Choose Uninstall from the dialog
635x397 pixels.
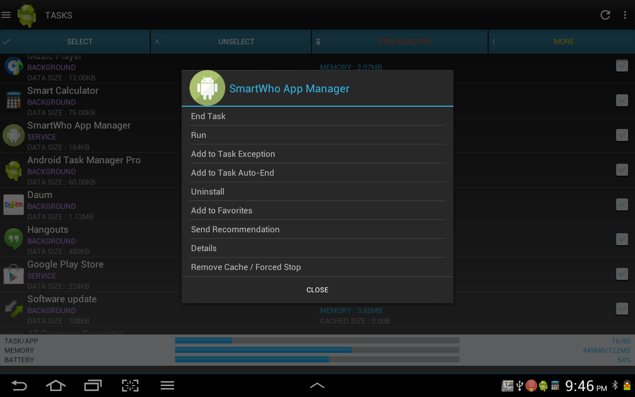317,192
